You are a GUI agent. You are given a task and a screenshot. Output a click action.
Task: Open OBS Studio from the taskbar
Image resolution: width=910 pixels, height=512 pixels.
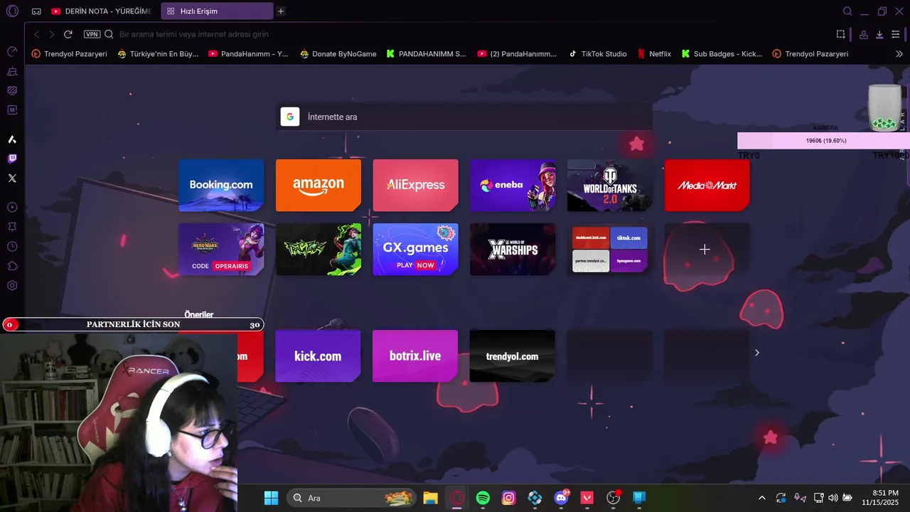pos(614,498)
